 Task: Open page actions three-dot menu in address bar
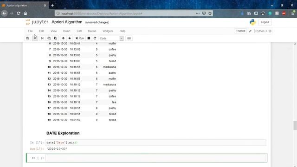coord(198,13)
